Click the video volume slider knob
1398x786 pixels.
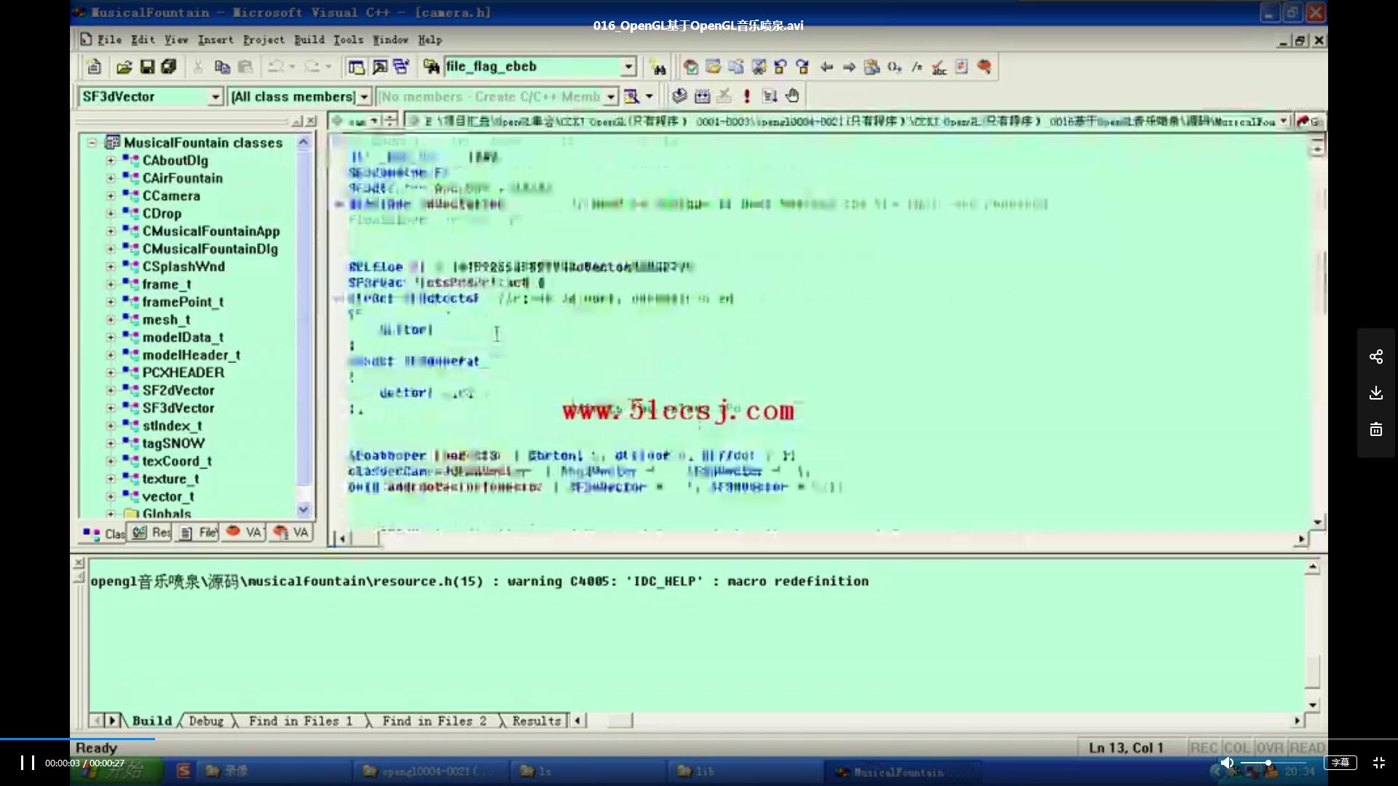coord(1268,762)
